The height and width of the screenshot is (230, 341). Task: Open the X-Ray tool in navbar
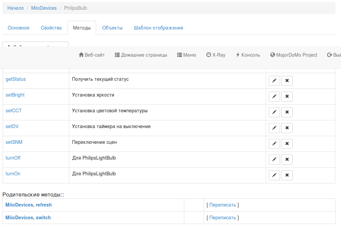point(216,55)
